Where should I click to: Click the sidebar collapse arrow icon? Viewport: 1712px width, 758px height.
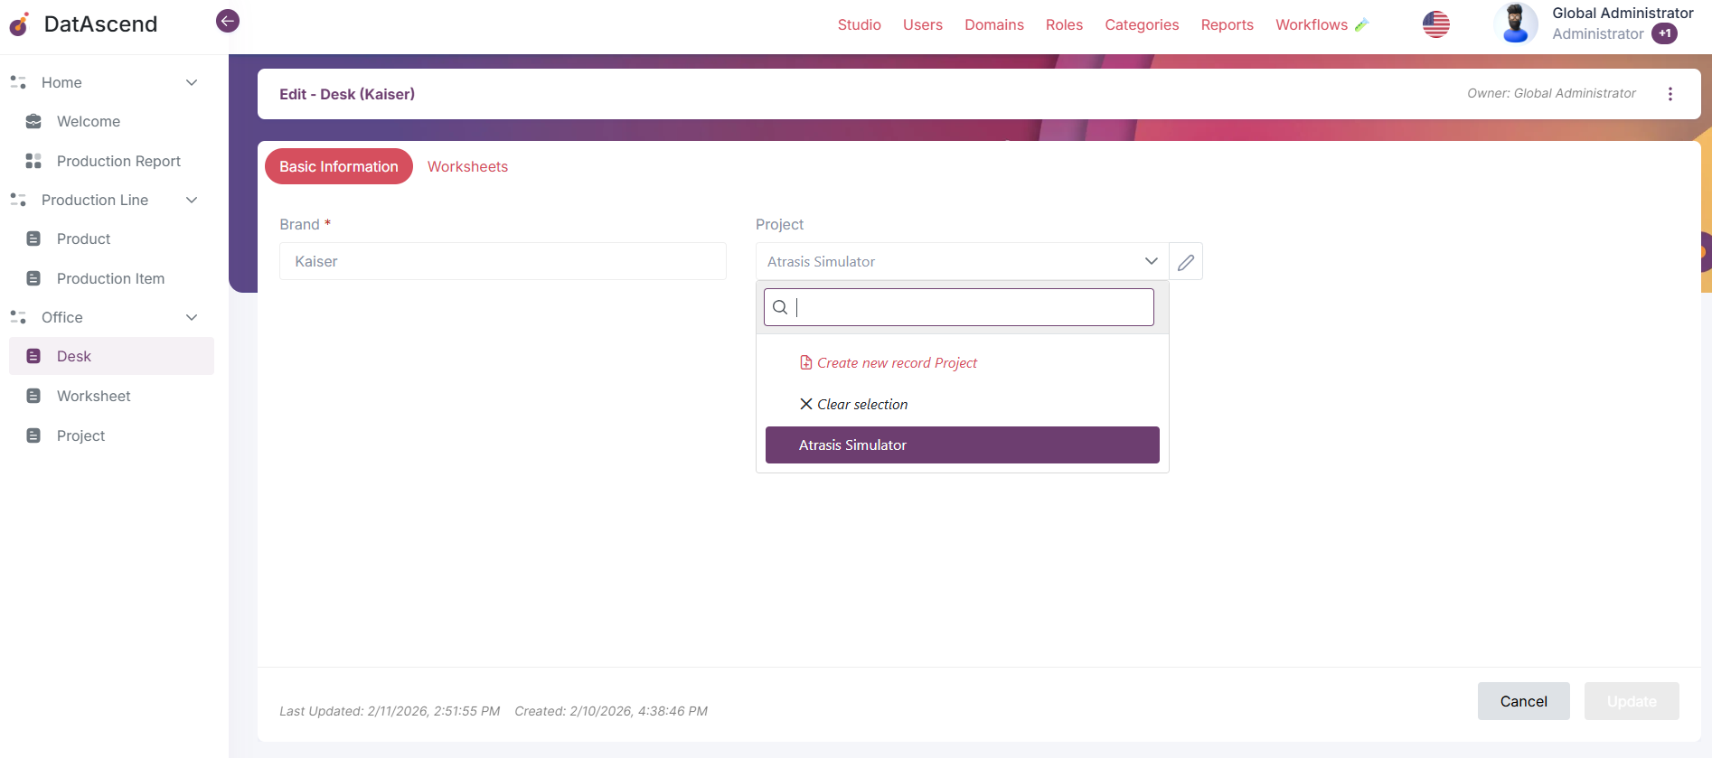coord(228,21)
